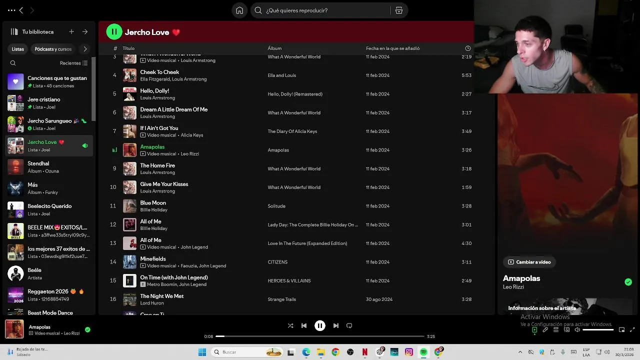Click the Leo Rizzi link under Amapolas row
The height and width of the screenshot is (360, 640).
tap(189, 153)
